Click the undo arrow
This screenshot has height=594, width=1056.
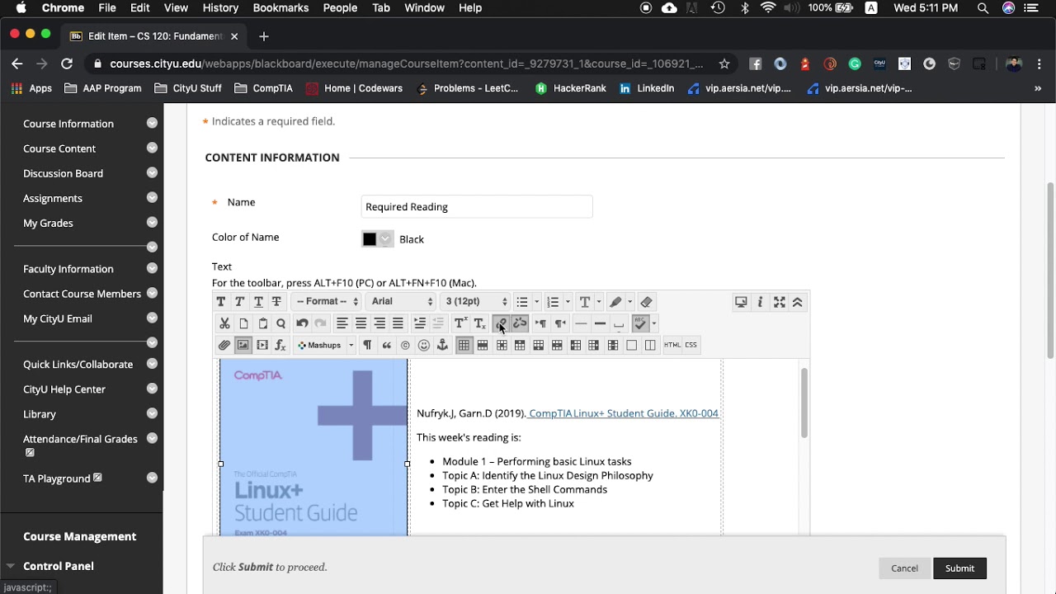point(302,323)
